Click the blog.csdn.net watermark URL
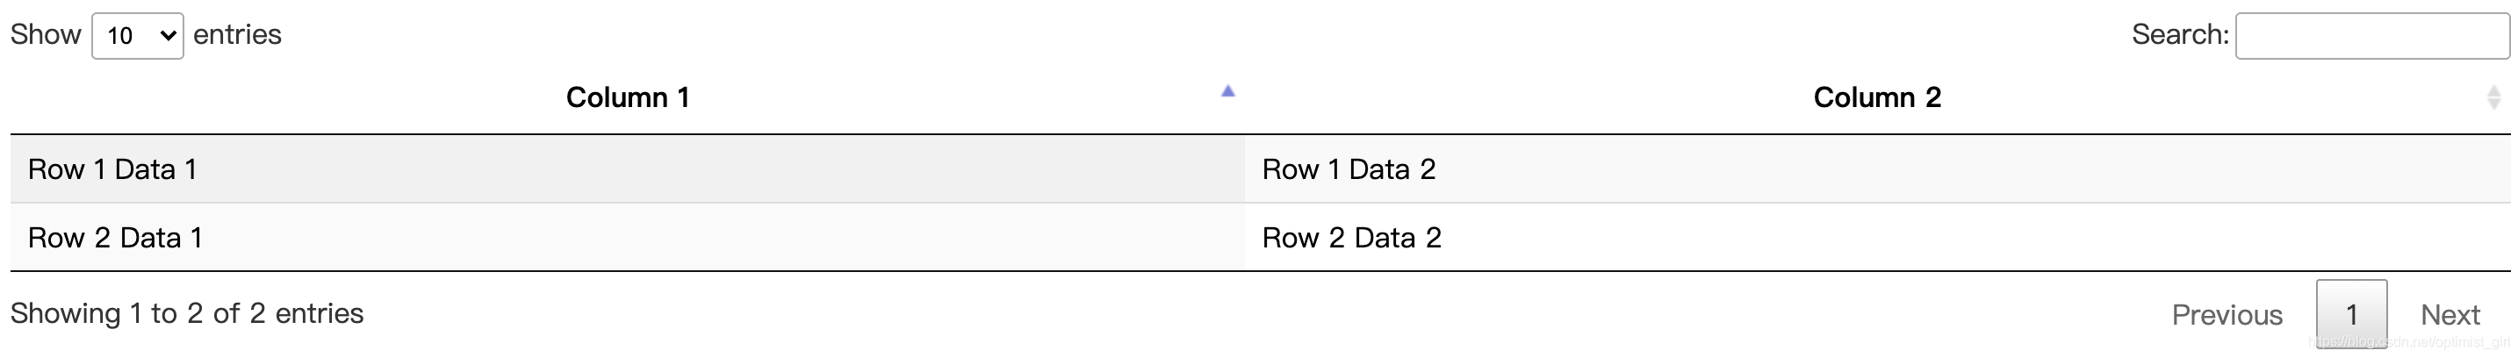 (2408, 341)
